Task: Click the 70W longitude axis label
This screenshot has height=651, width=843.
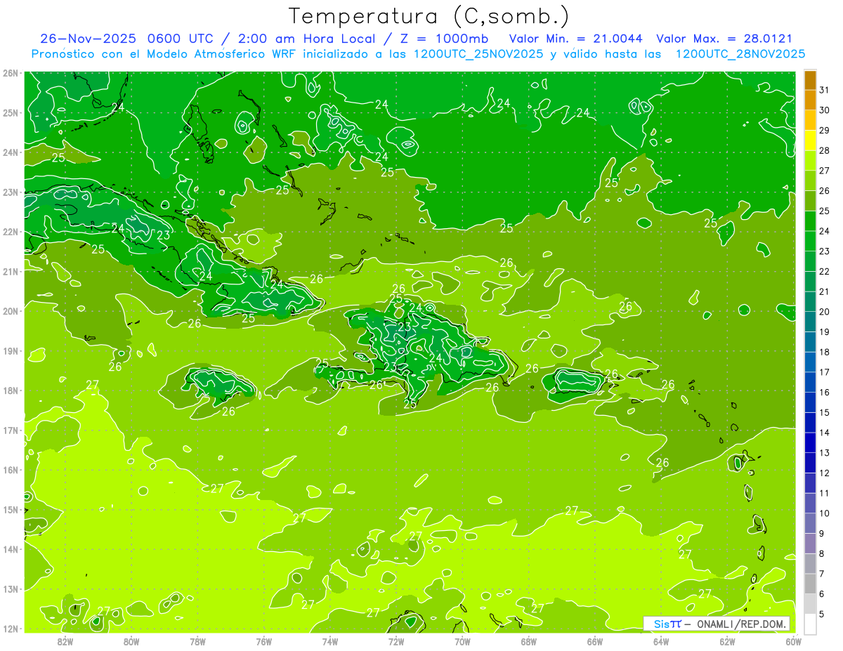Action: [462, 640]
